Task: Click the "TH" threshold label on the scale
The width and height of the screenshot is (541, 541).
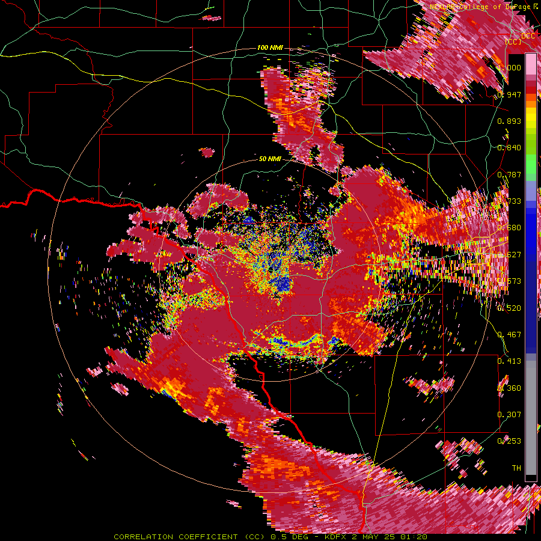Action: (x=516, y=468)
